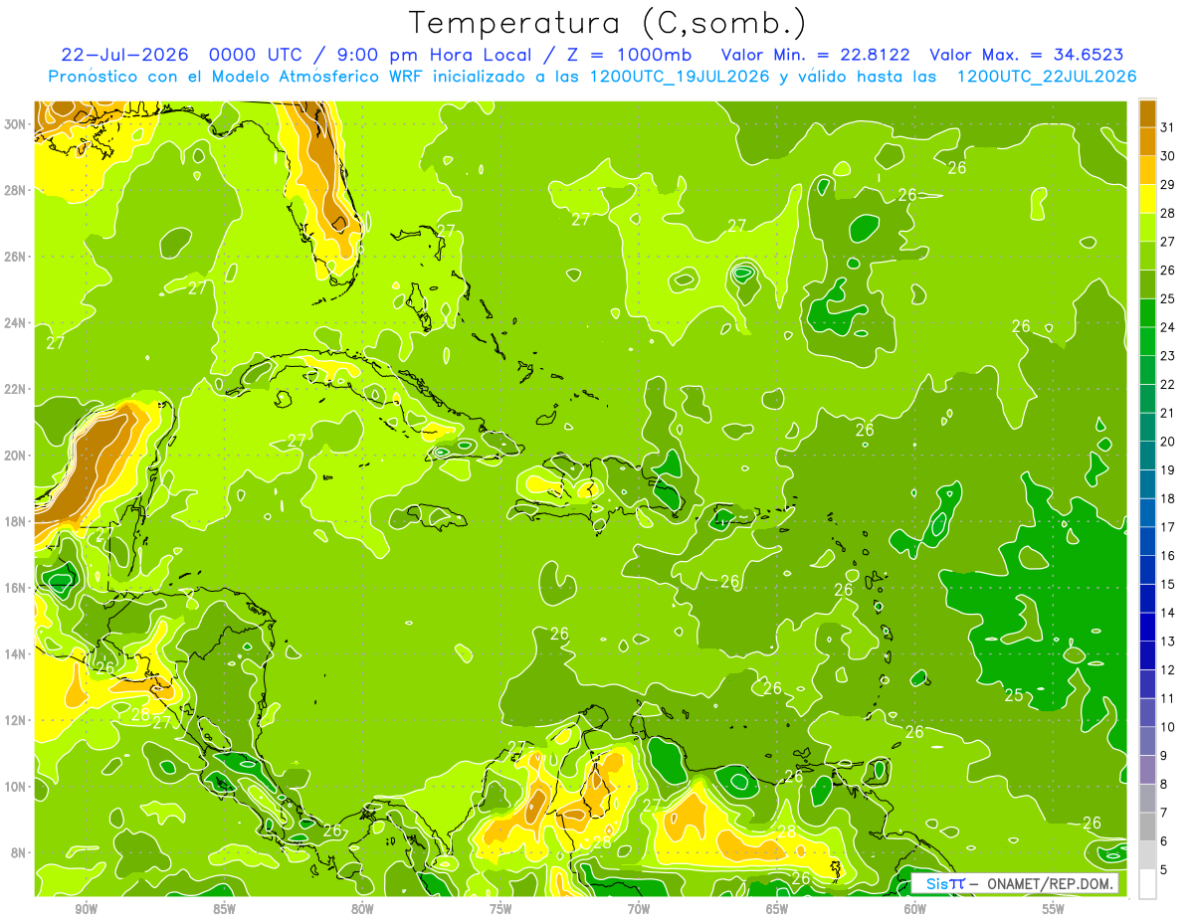Viewport: 1194px width, 922px height.
Task: Click the '90W' longitude label
Action: click(86, 909)
